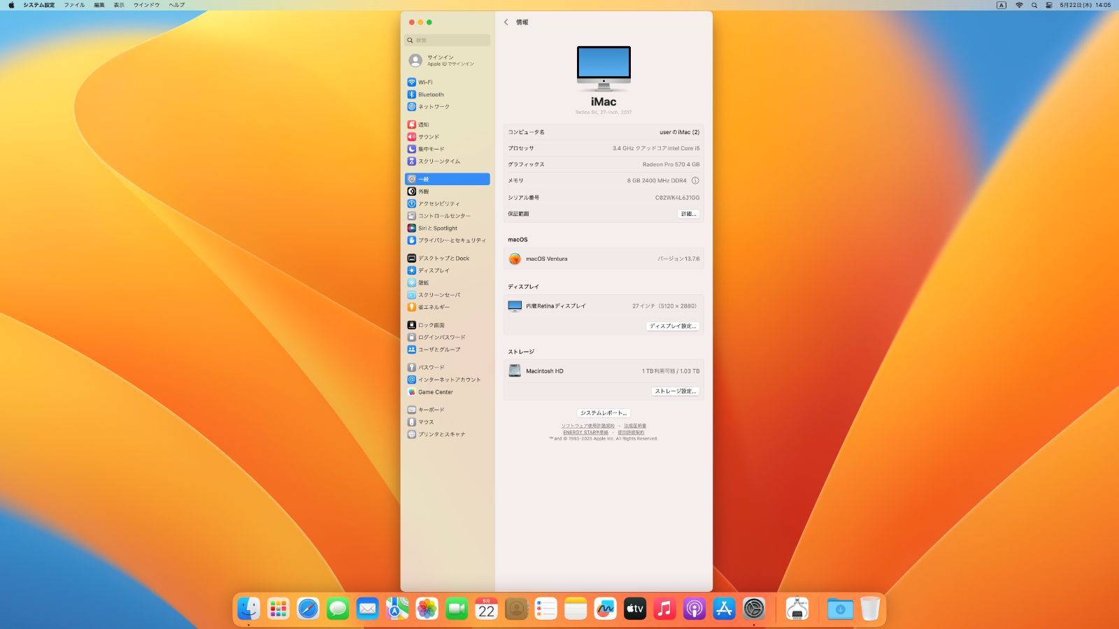Open Launchpad from the Dock
This screenshot has height=629, width=1119.
[278, 609]
